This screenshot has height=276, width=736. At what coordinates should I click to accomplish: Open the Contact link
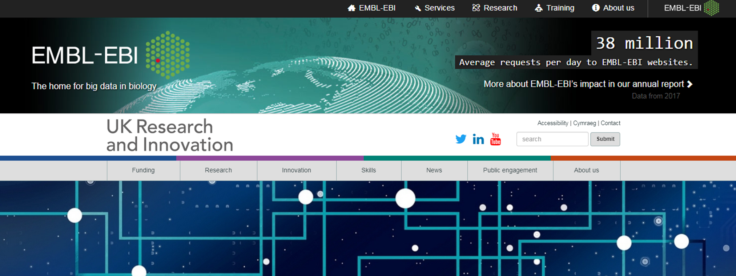pyautogui.click(x=610, y=123)
